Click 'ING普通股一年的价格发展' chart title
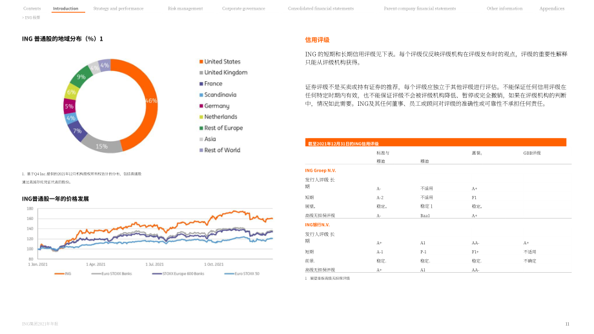This screenshot has height=334, width=594. tap(56, 199)
